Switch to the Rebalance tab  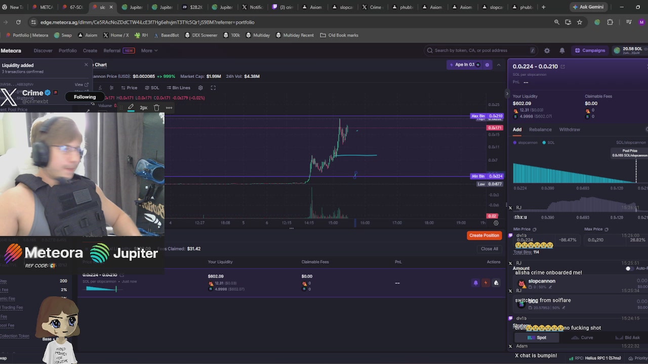[x=540, y=129]
